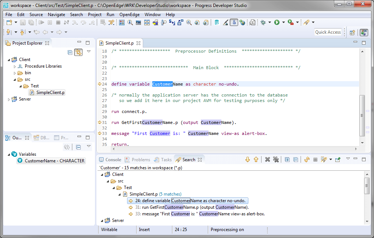Click the green globe toolbar icon

point(243,22)
